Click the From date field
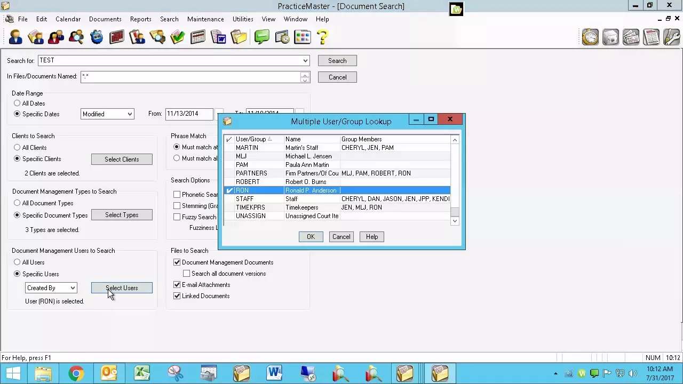 [189, 114]
